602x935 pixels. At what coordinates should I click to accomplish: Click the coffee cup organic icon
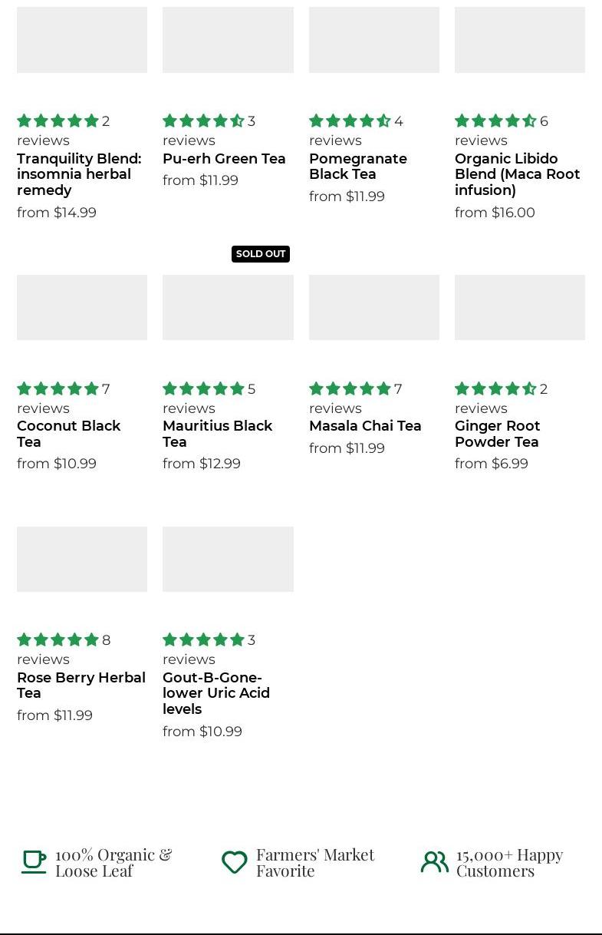pyautogui.click(x=34, y=862)
